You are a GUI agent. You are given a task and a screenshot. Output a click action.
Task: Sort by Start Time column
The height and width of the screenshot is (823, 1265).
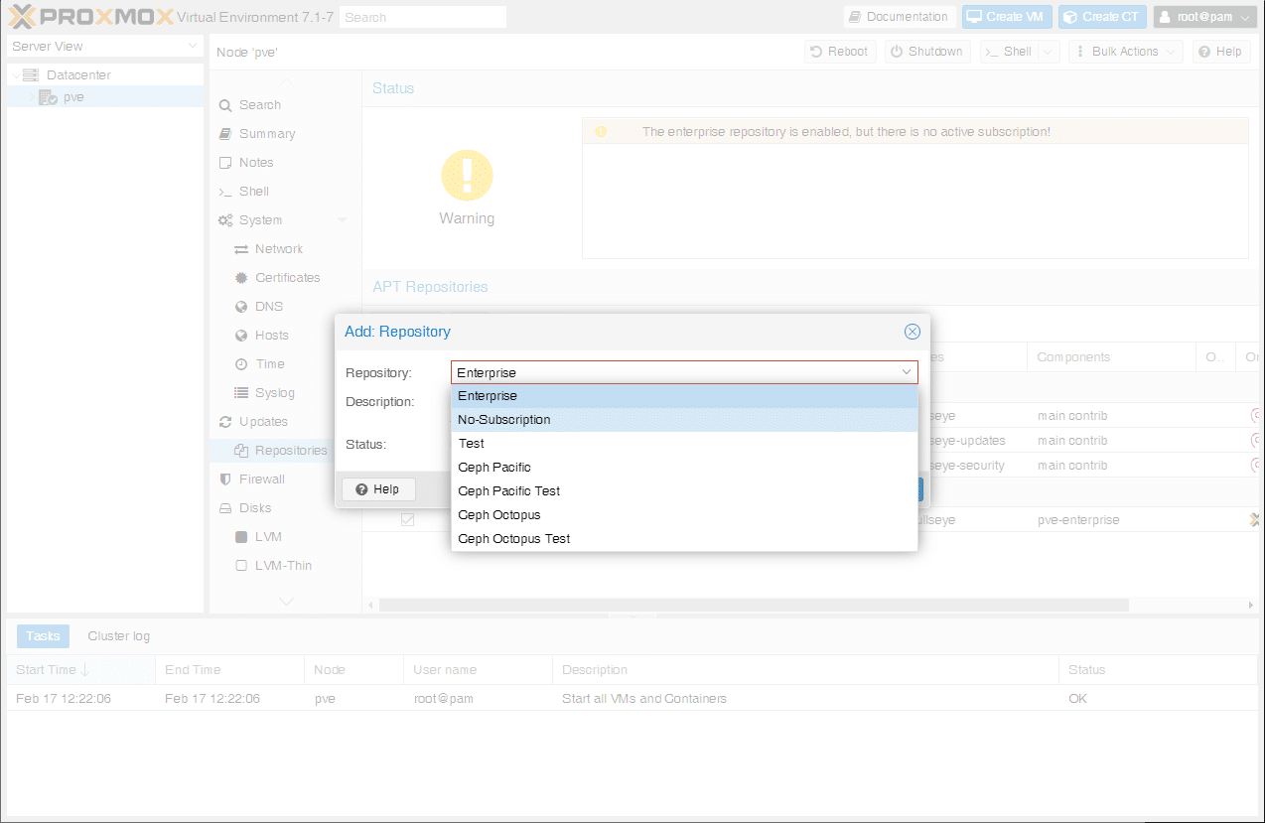click(80, 670)
